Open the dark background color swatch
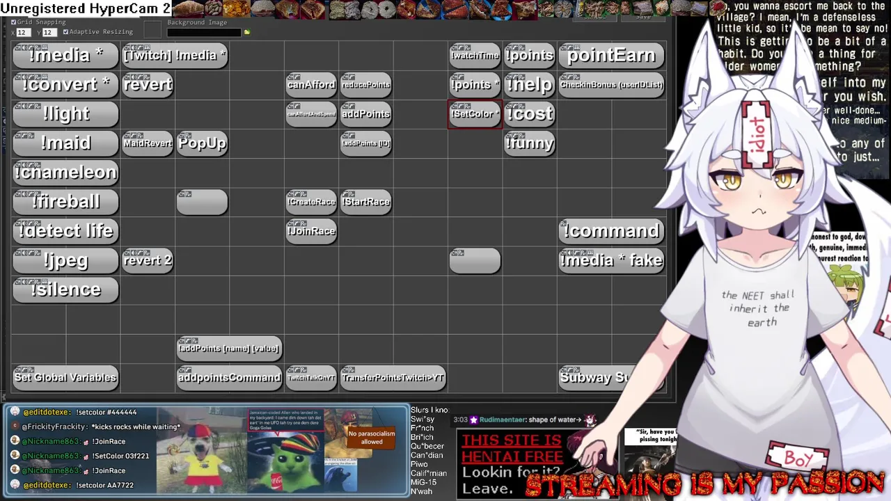This screenshot has width=891, height=501. 152,30
